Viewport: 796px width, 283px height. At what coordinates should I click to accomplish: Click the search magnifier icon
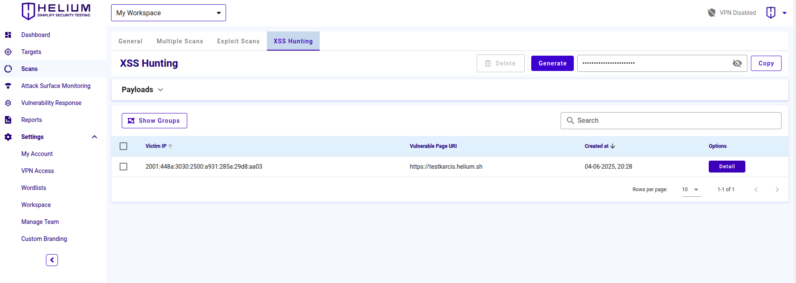(570, 121)
